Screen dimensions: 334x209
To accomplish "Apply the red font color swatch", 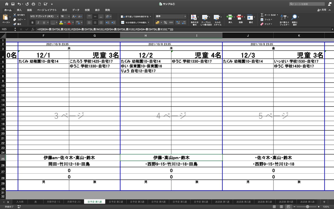I will [x=69, y=22].
